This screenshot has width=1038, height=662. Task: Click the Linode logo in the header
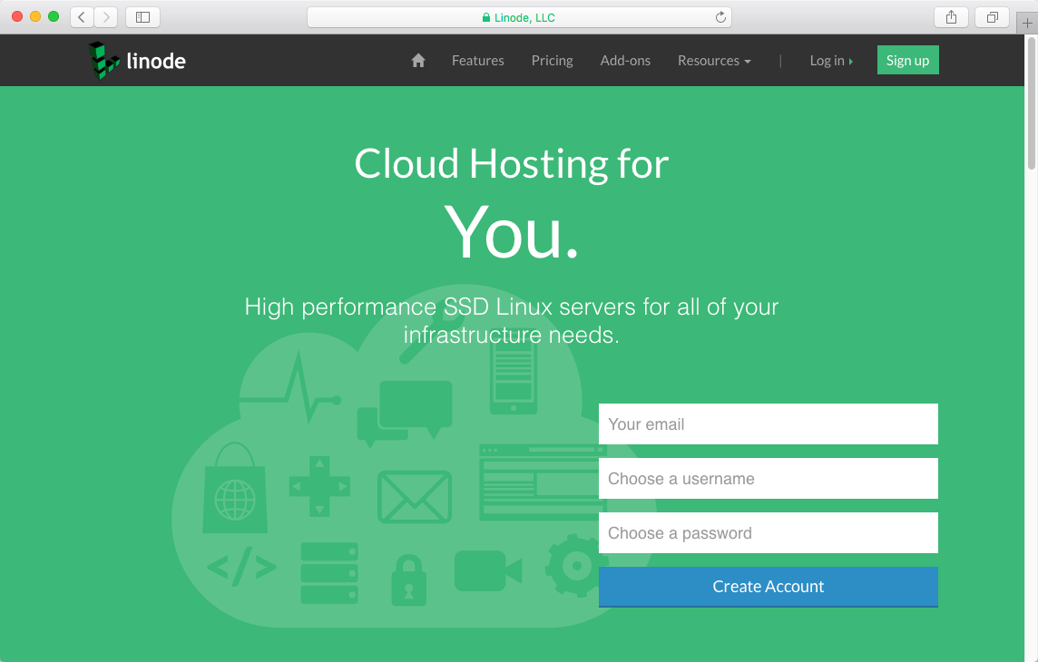137,61
